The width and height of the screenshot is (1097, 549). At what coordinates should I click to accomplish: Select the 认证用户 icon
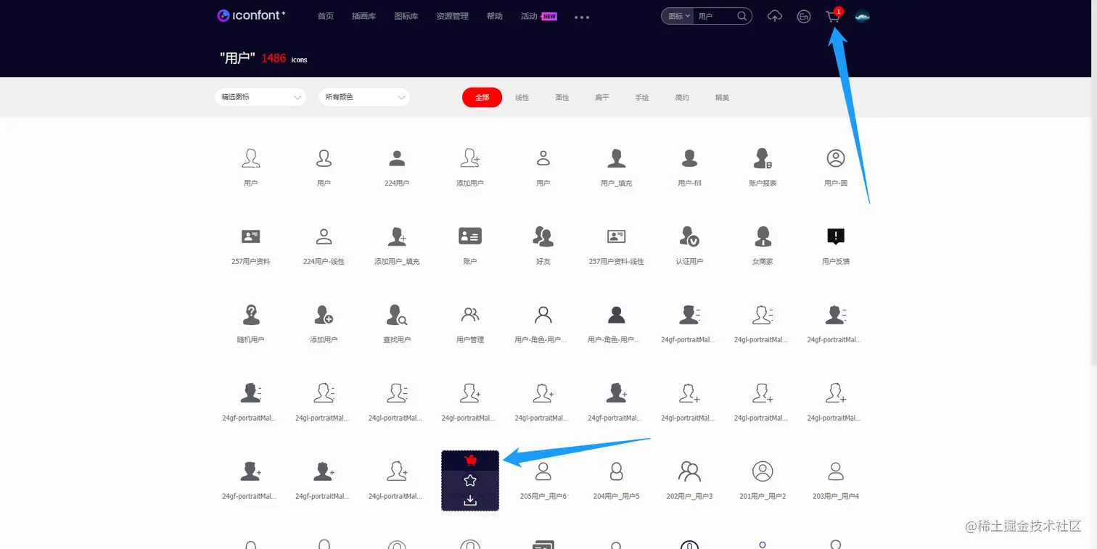pyautogui.click(x=689, y=236)
